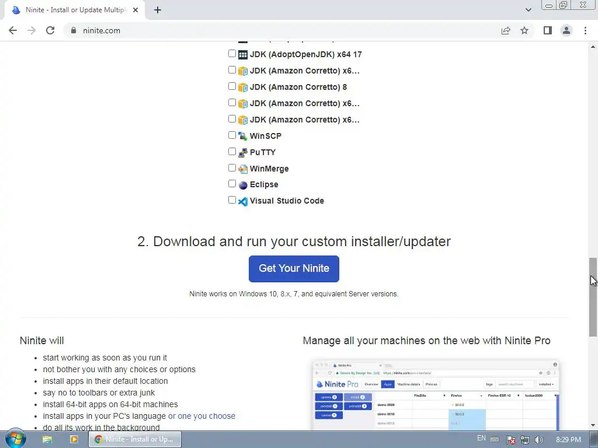The image size is (598, 448).
Task: Click '2. Download and run' heading
Action: pyautogui.click(x=294, y=242)
